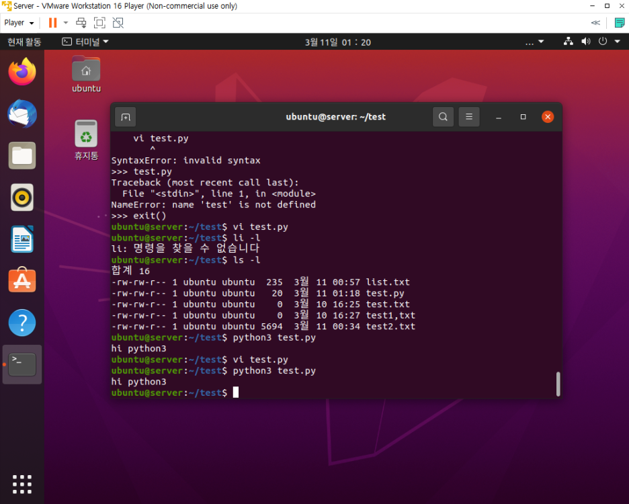The height and width of the screenshot is (504, 629).
Task: Click the test2.txt filename
Action: pos(390,326)
